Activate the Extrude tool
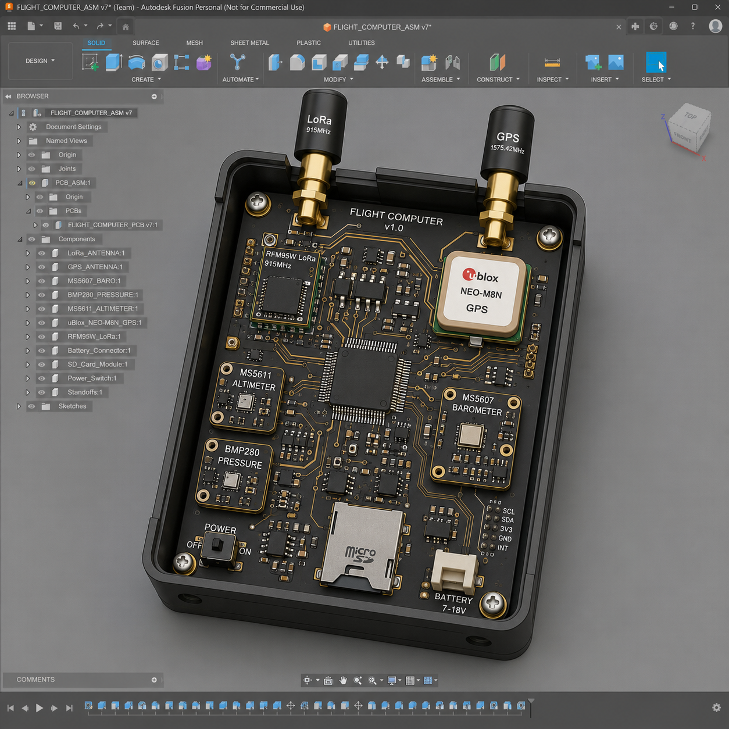The image size is (729, 729). tap(113, 62)
